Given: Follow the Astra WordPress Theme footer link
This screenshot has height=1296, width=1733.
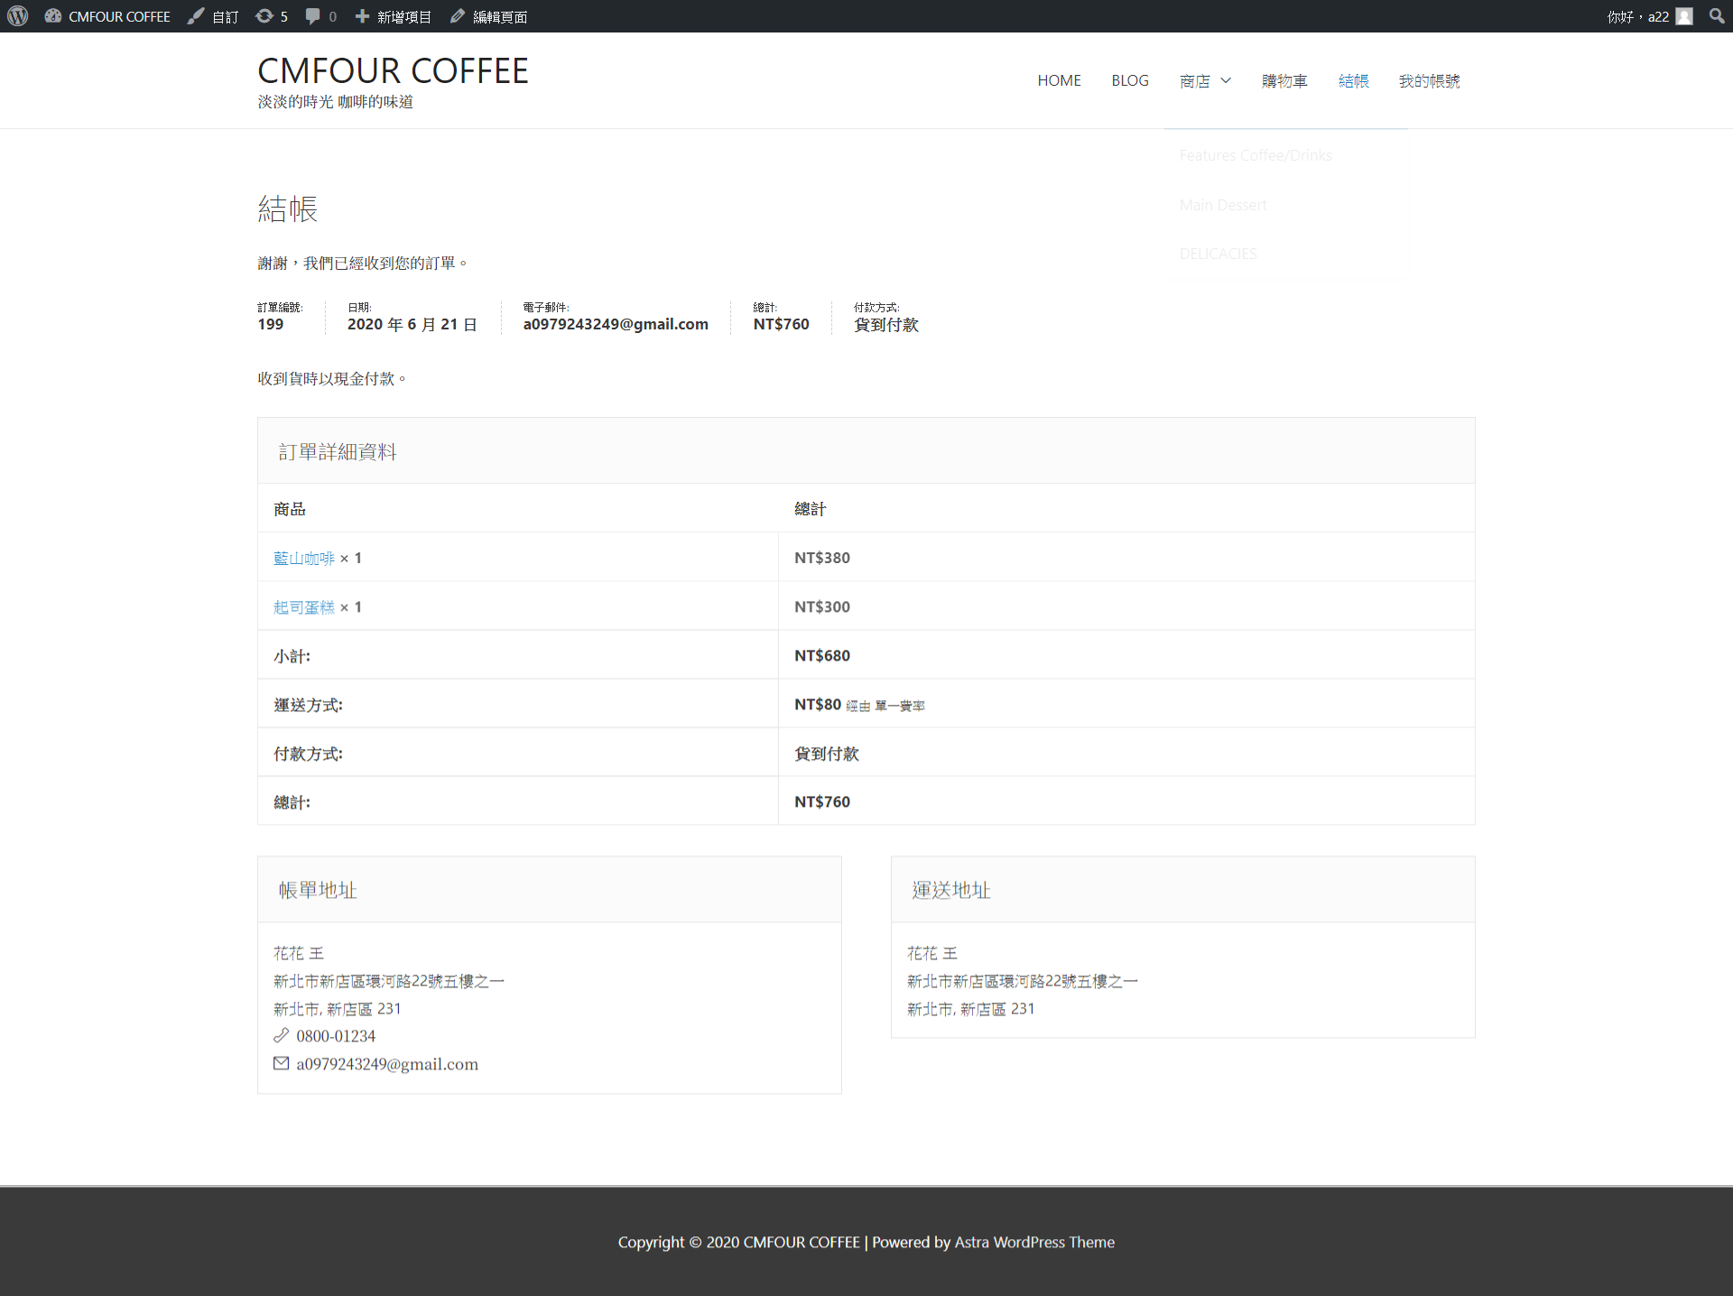Looking at the screenshot, I should coord(1034,1243).
